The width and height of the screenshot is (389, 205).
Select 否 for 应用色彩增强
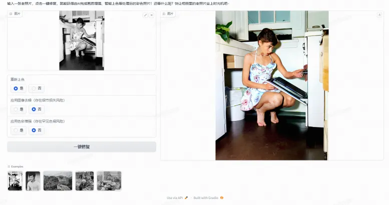[37, 130]
